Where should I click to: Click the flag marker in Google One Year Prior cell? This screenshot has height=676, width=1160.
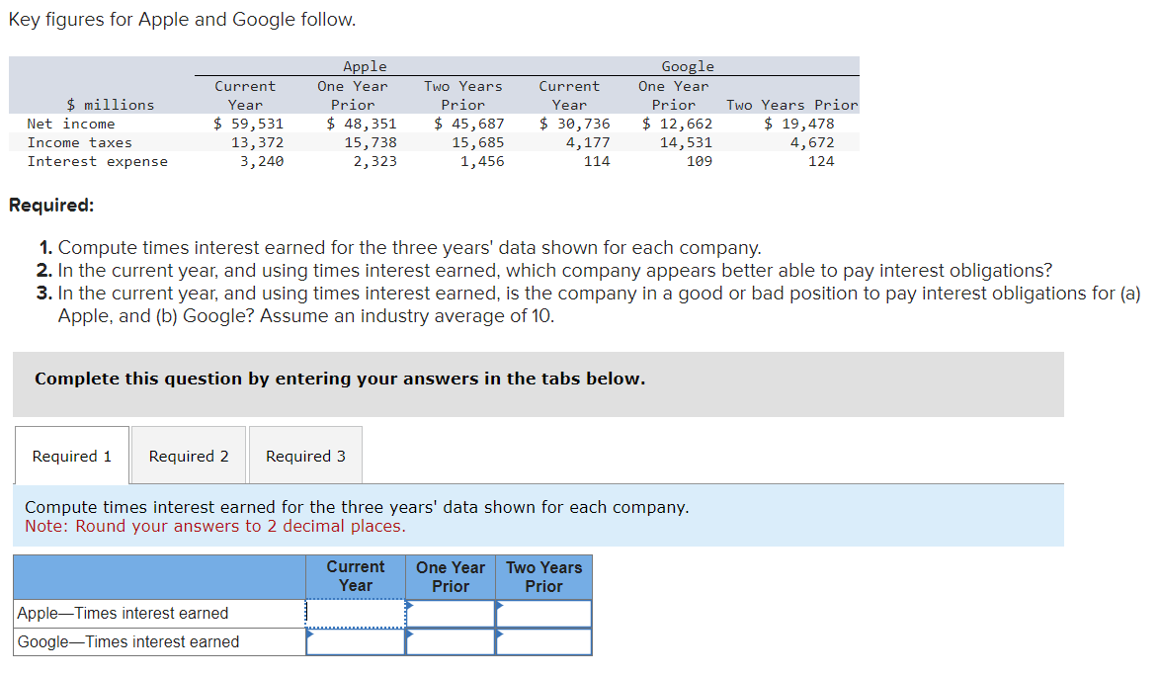(x=408, y=634)
